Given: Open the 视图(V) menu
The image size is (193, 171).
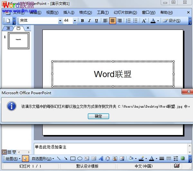Looking at the screenshot, I should (x=52, y=13).
